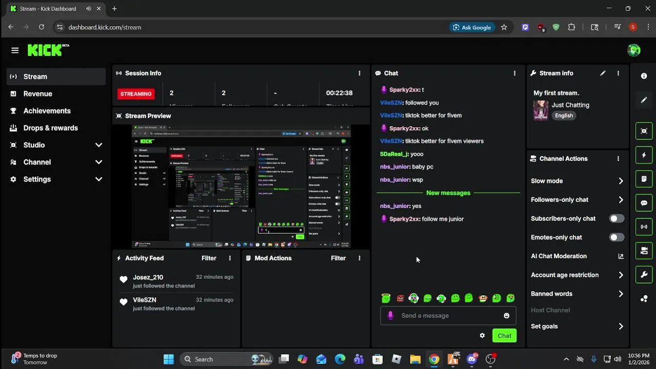Viewport: 656px width, 369px height.
Task: Click the green Chat send button
Action: [504, 336]
